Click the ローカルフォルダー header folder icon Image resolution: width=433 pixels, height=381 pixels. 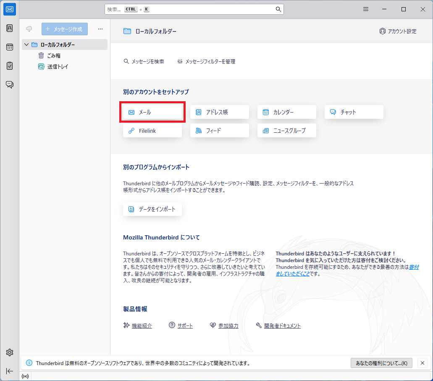tap(127, 31)
